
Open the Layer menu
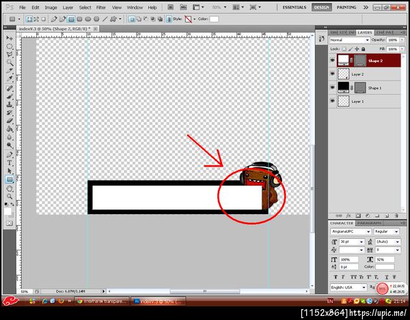pyautogui.click(x=68, y=8)
